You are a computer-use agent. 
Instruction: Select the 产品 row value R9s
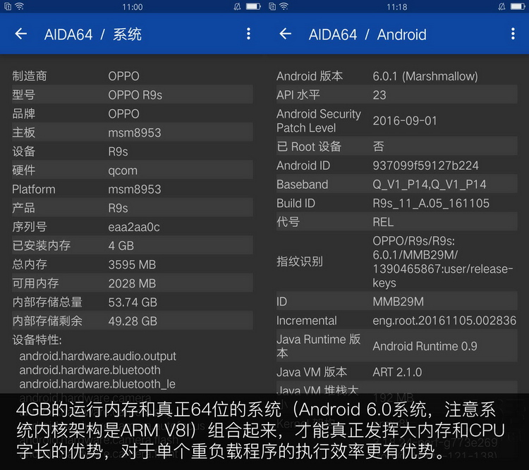[x=118, y=209]
